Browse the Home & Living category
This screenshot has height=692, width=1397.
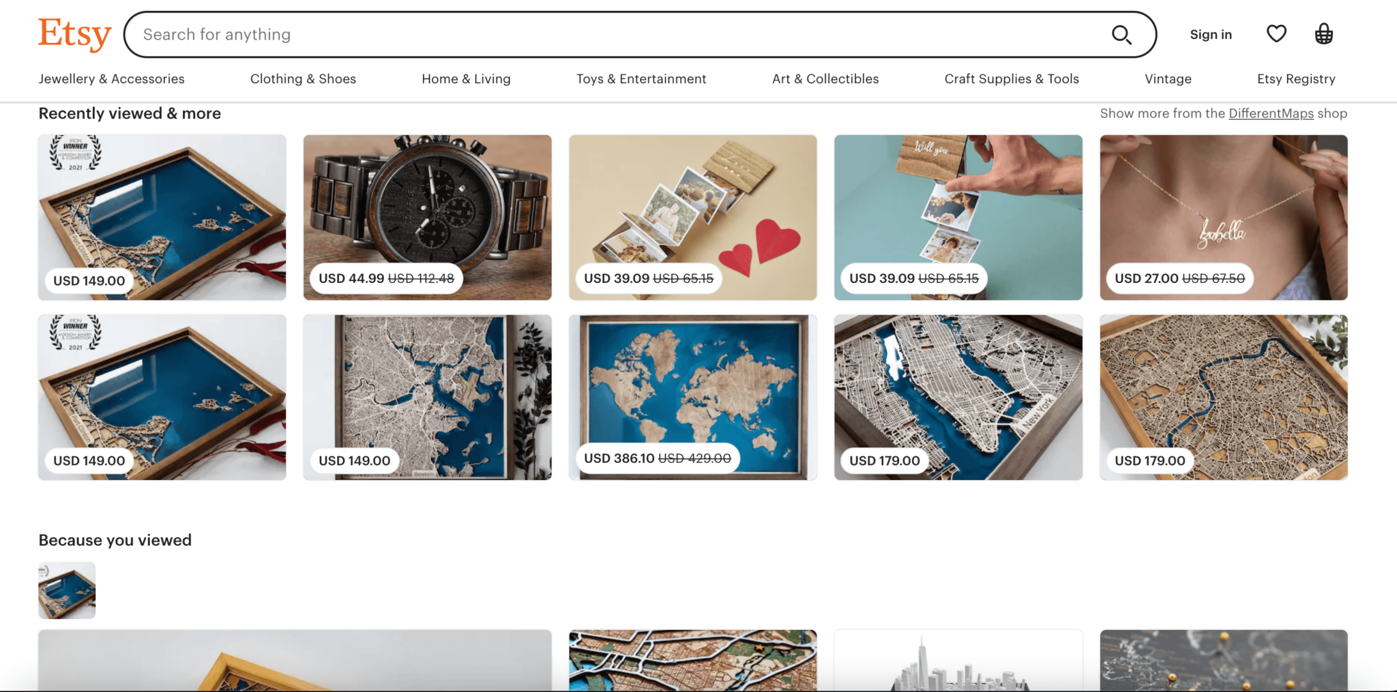(x=466, y=78)
